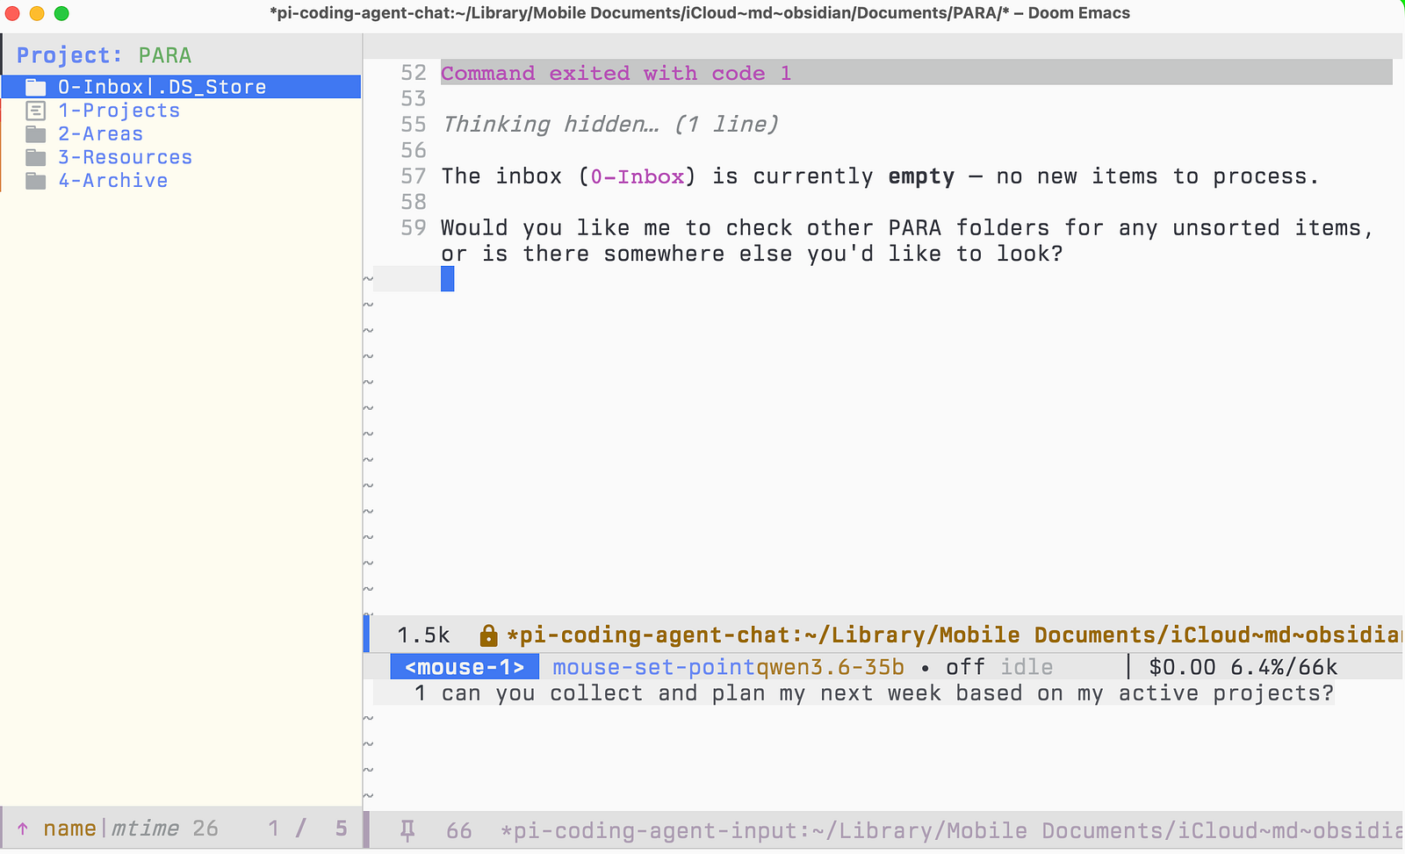Open the 2-Areas directory
The width and height of the screenshot is (1405, 854).
pos(101,134)
